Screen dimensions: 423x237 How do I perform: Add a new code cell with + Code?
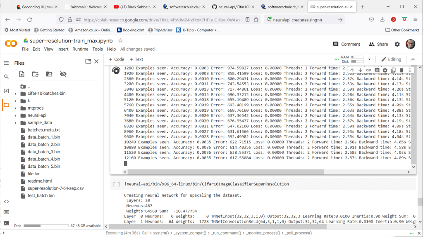[x=116, y=59]
